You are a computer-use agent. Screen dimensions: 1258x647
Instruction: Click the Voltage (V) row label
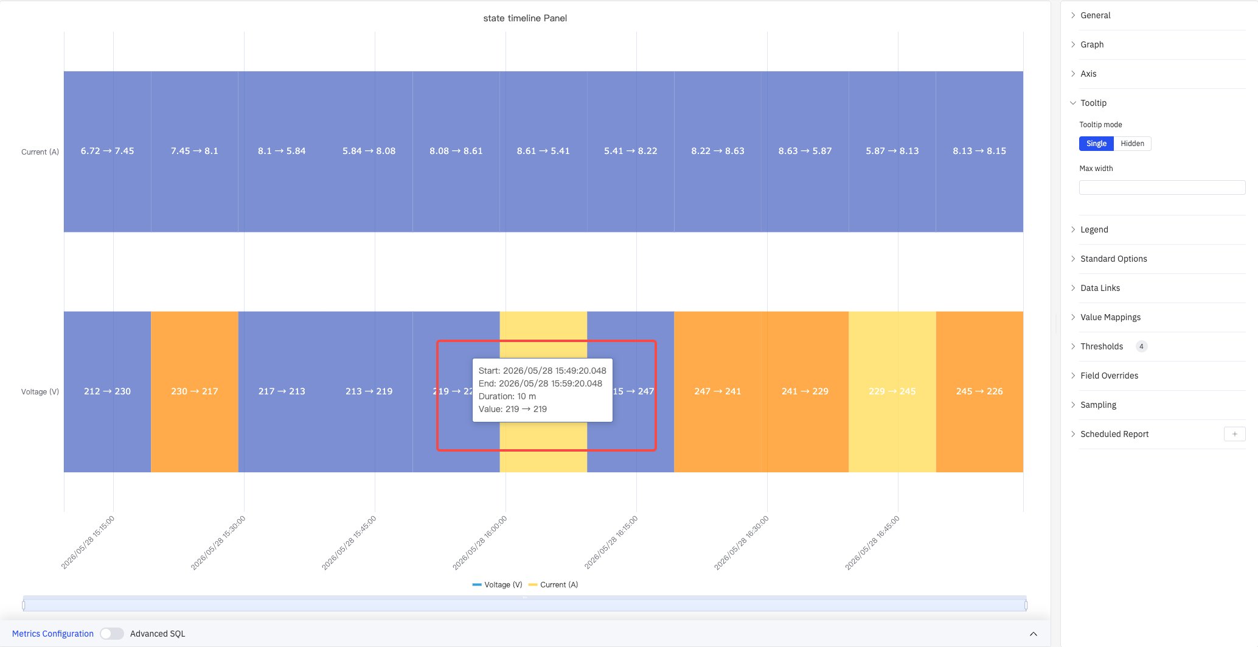pyautogui.click(x=40, y=392)
